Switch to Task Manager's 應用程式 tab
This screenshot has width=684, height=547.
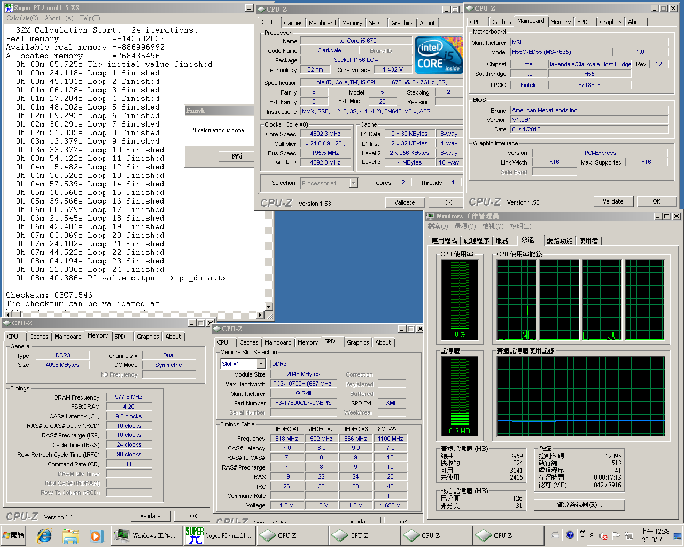445,241
